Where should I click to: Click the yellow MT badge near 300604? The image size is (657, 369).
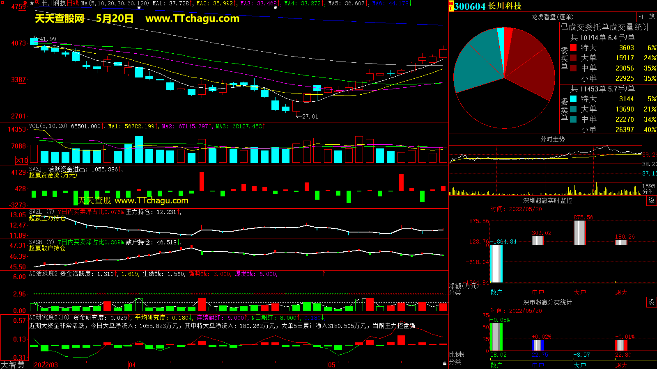[x=451, y=6]
